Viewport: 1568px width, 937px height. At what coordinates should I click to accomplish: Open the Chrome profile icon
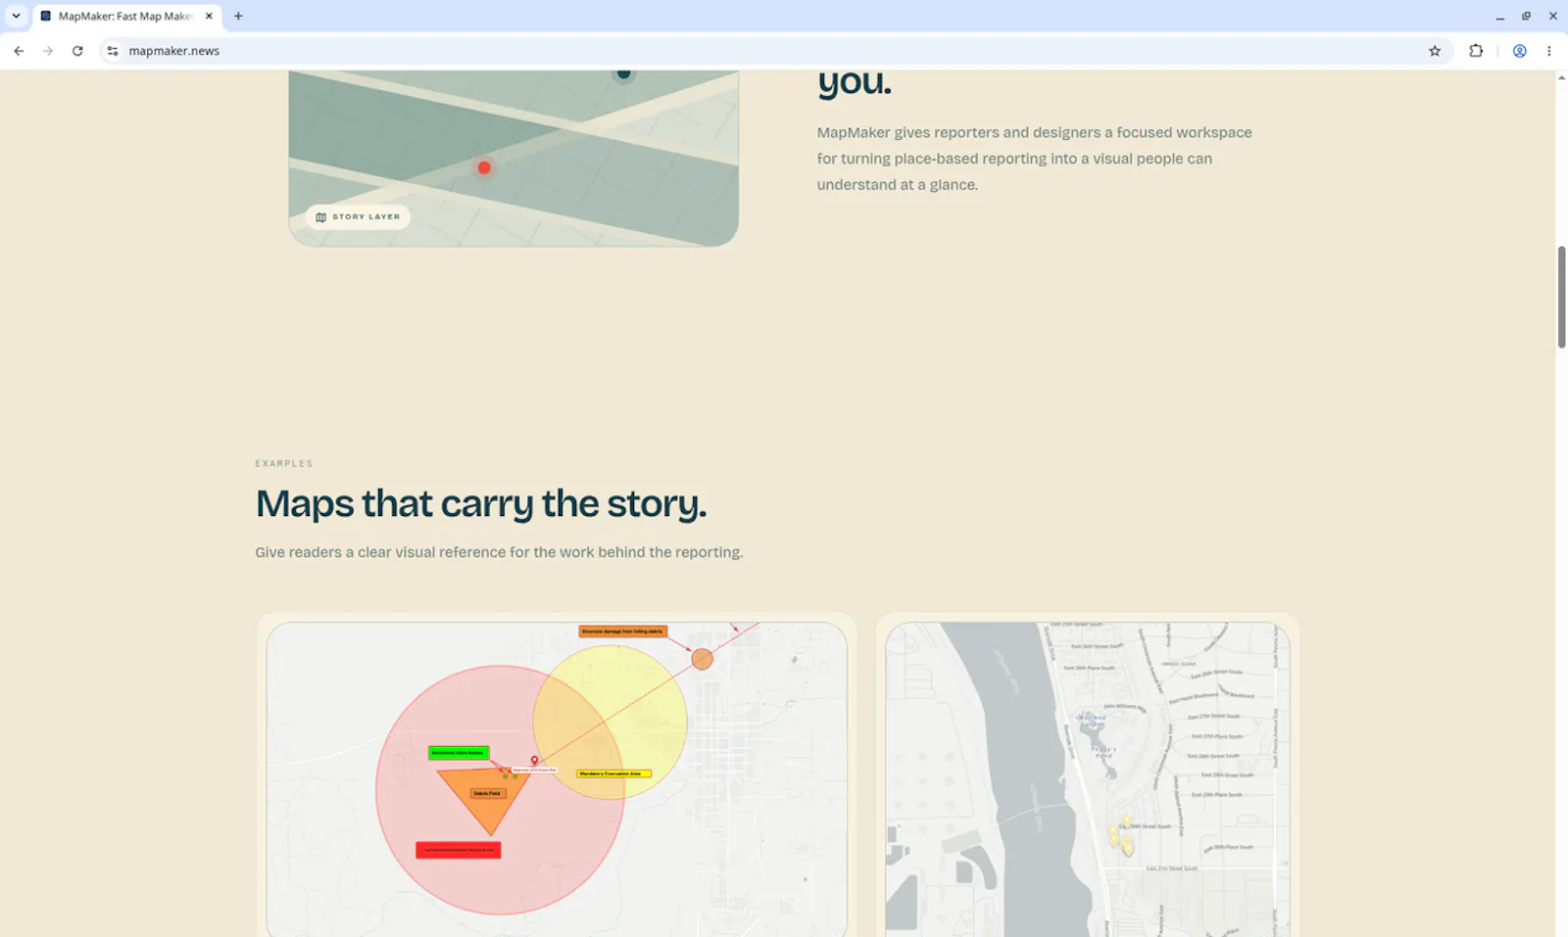point(1519,51)
